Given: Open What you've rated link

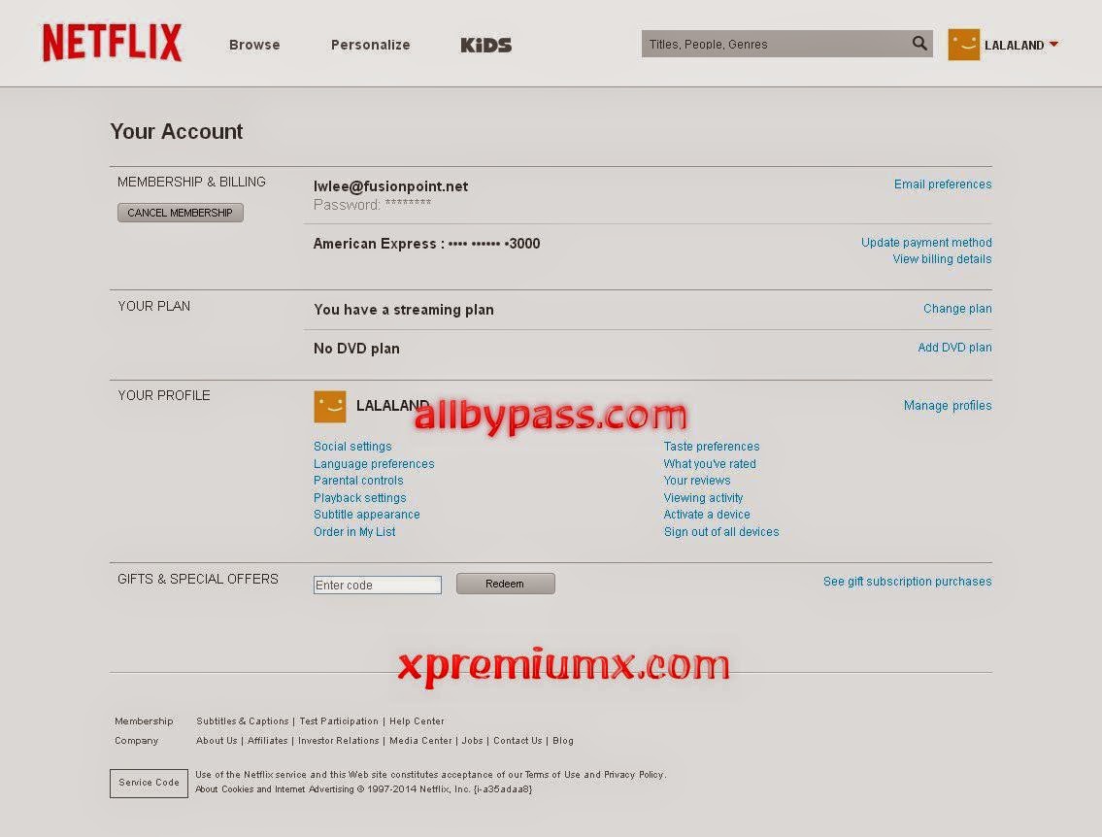Looking at the screenshot, I should click(710, 464).
